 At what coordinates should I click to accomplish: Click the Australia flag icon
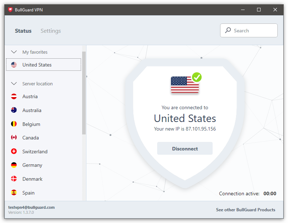14,110
